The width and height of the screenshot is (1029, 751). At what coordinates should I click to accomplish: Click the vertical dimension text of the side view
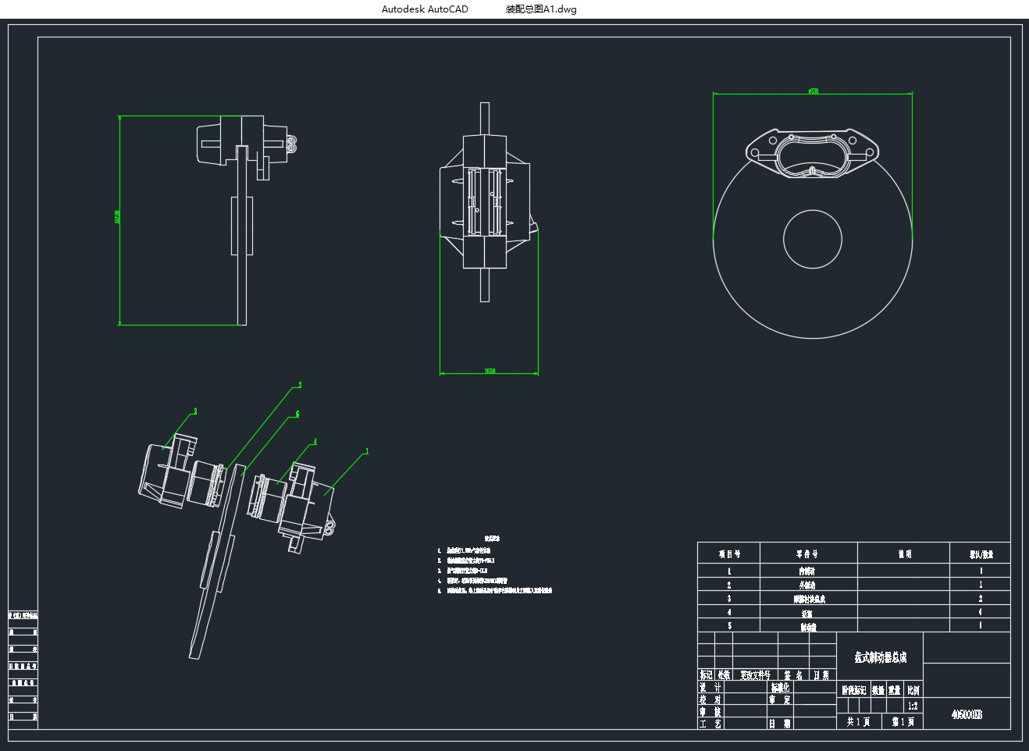point(117,217)
